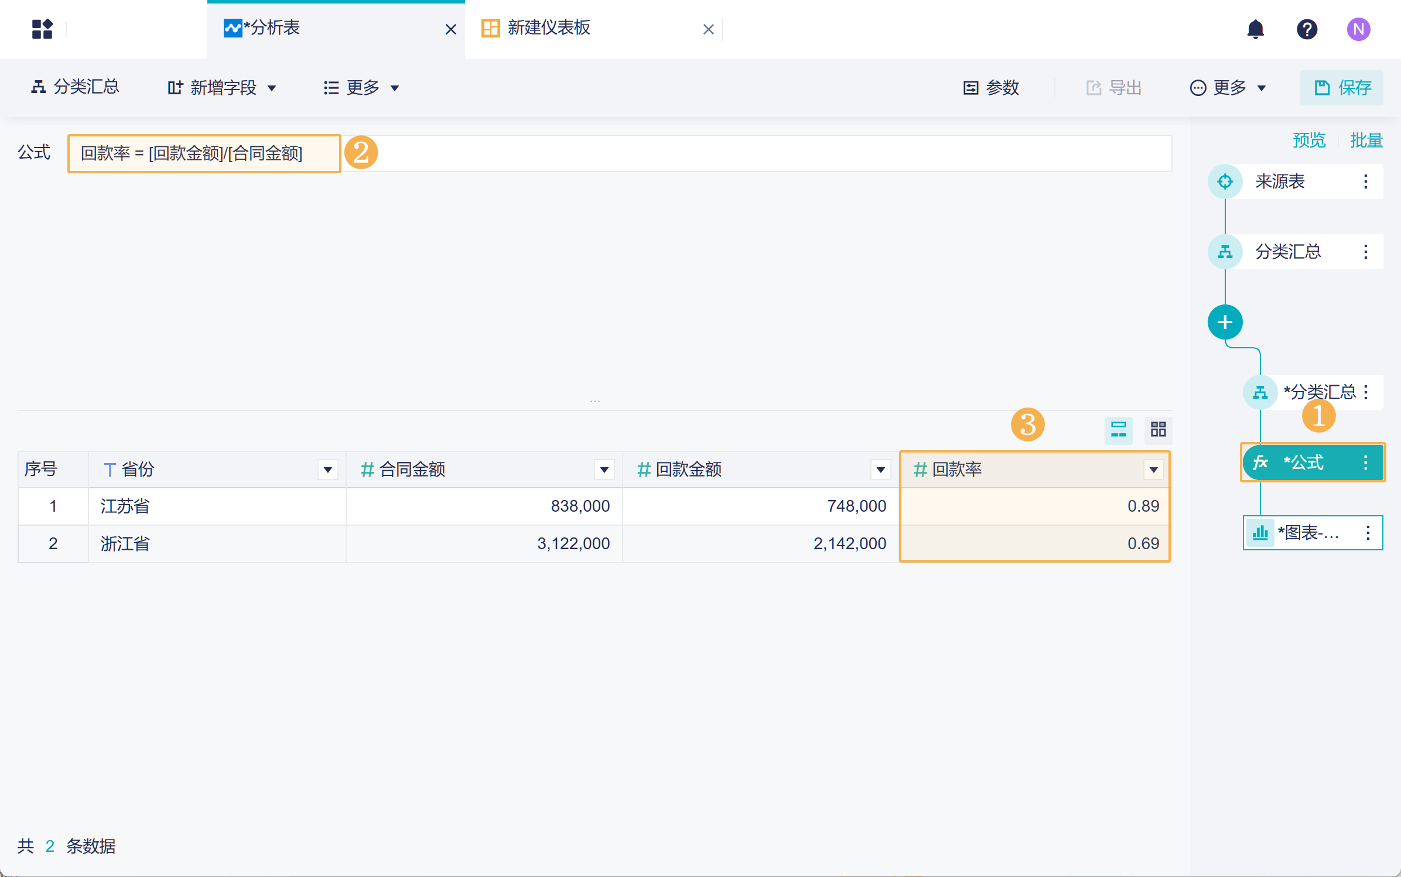
Task: Click the plus add-step node button
Action: tap(1225, 322)
